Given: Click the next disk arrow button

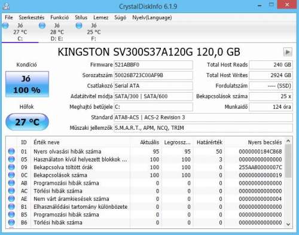Looking at the screenshot, I should click(x=288, y=52).
